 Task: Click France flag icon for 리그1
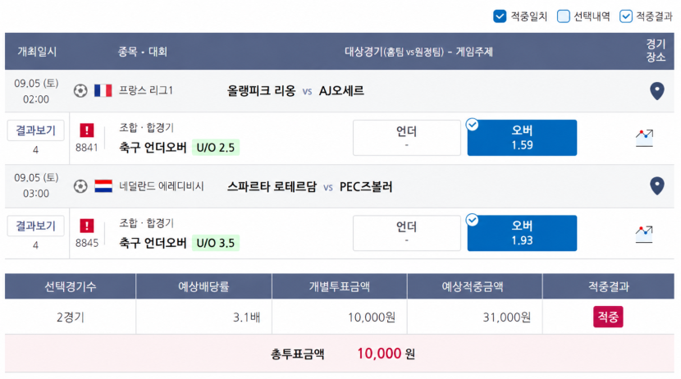[103, 91]
